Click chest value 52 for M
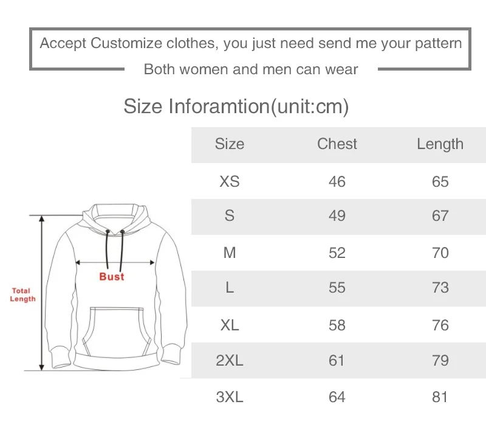The image size is (486, 435). 337,252
